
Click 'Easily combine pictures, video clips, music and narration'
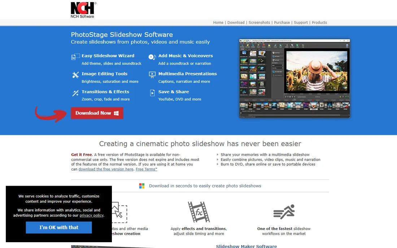coord(270,160)
